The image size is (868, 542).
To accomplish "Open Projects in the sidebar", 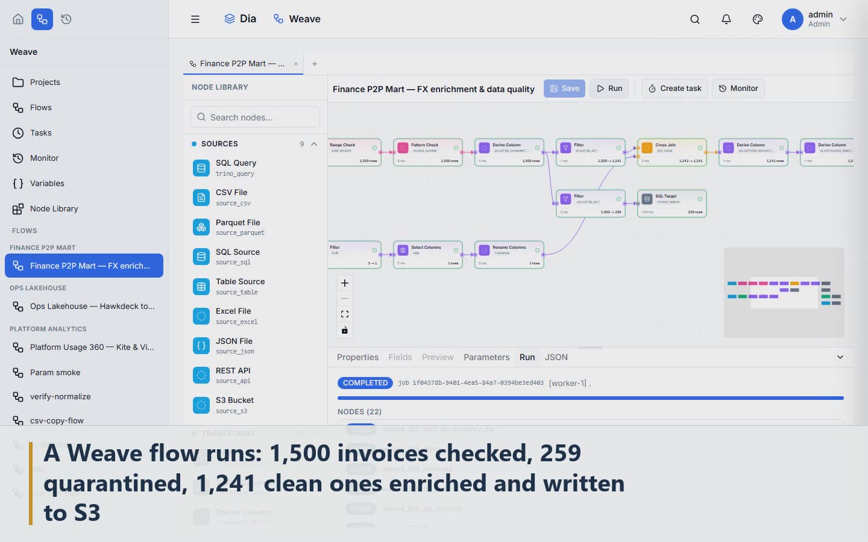I will point(84,82).
